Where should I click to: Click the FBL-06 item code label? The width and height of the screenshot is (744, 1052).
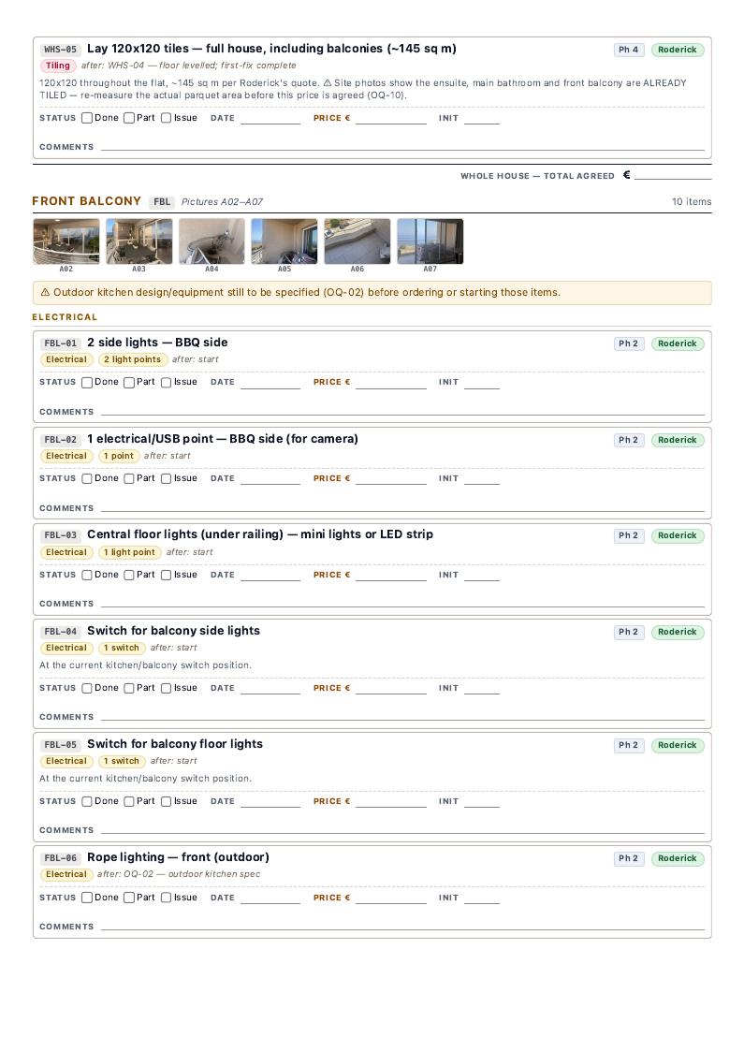pos(61,858)
